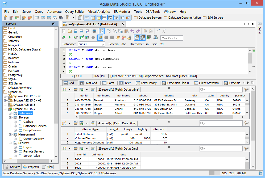Click the Print icon in editor toolbar
This screenshot has height=178, width=265.
click(94, 31)
